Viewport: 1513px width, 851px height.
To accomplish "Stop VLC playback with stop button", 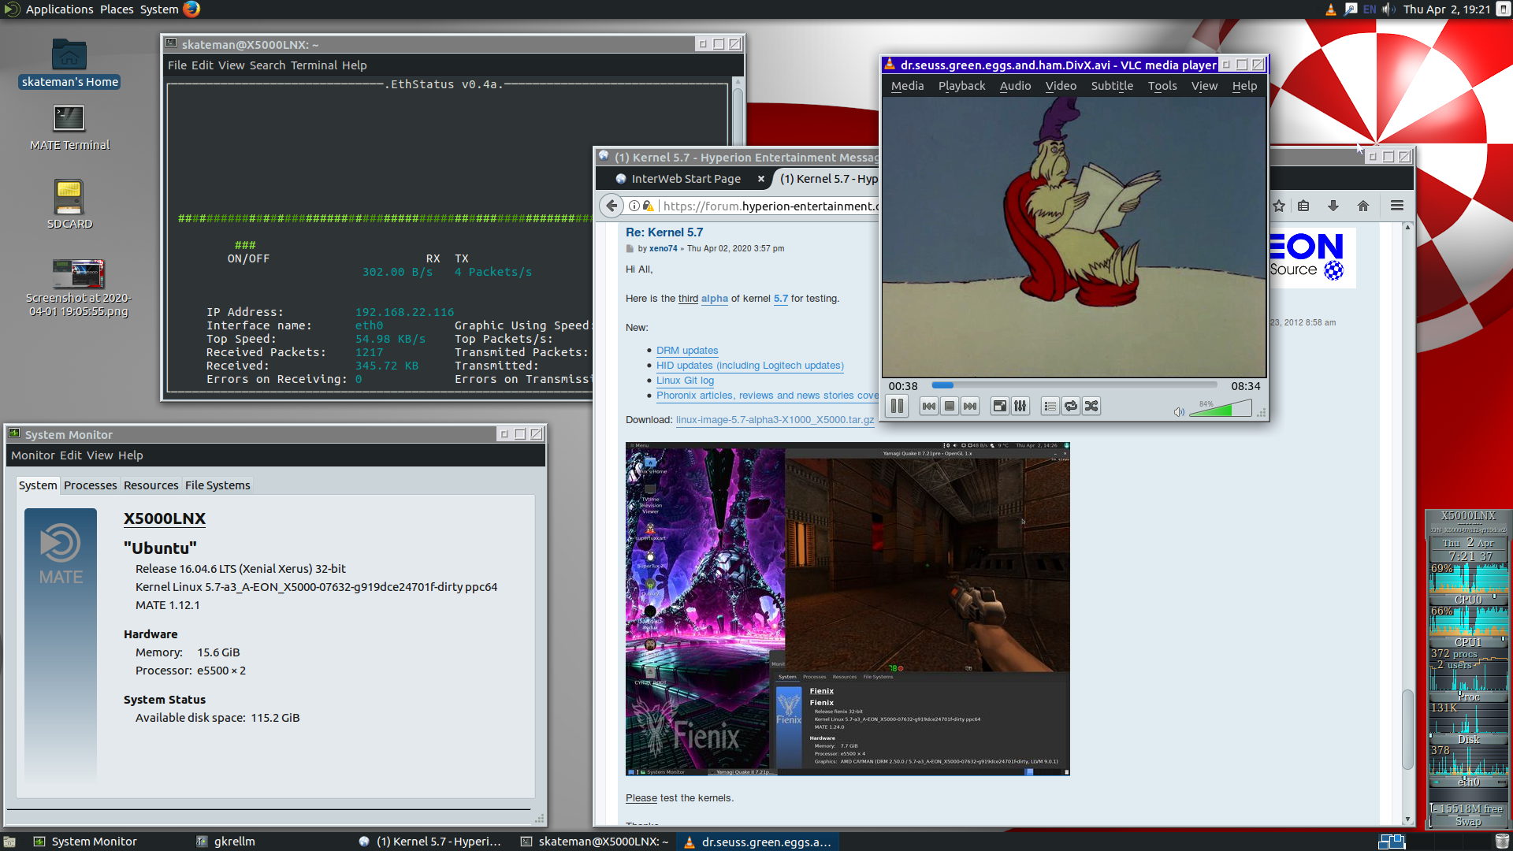I will pyautogui.click(x=950, y=407).
